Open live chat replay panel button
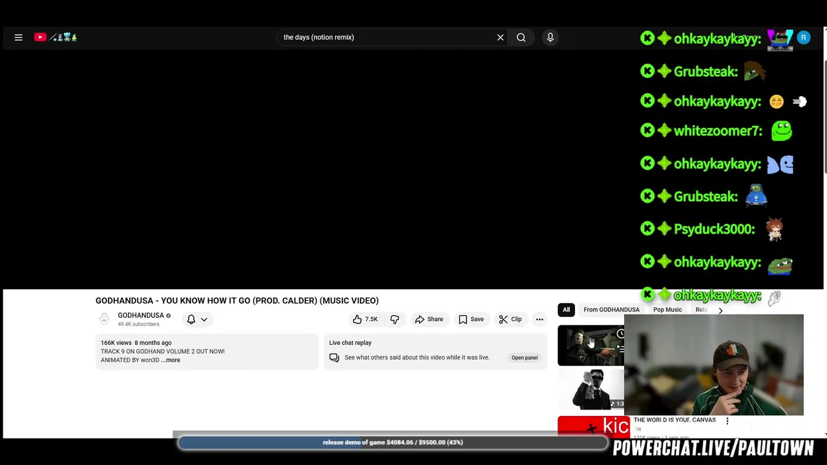The width and height of the screenshot is (827, 465). (524, 358)
